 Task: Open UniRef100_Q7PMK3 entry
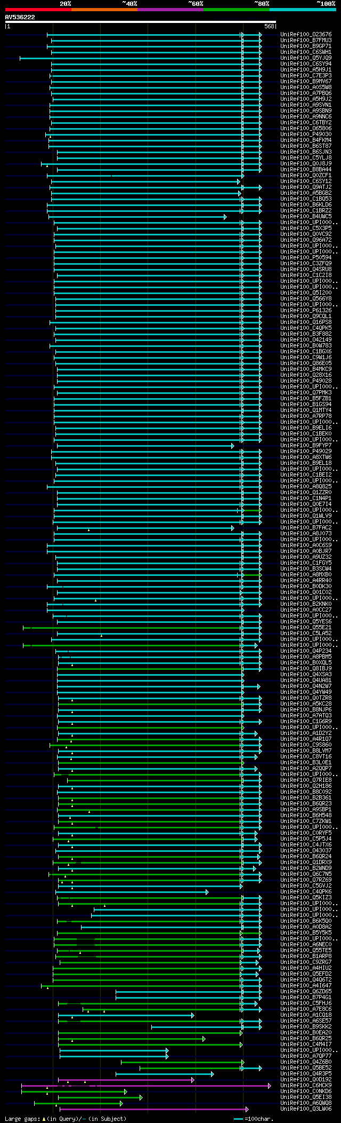pos(306,392)
